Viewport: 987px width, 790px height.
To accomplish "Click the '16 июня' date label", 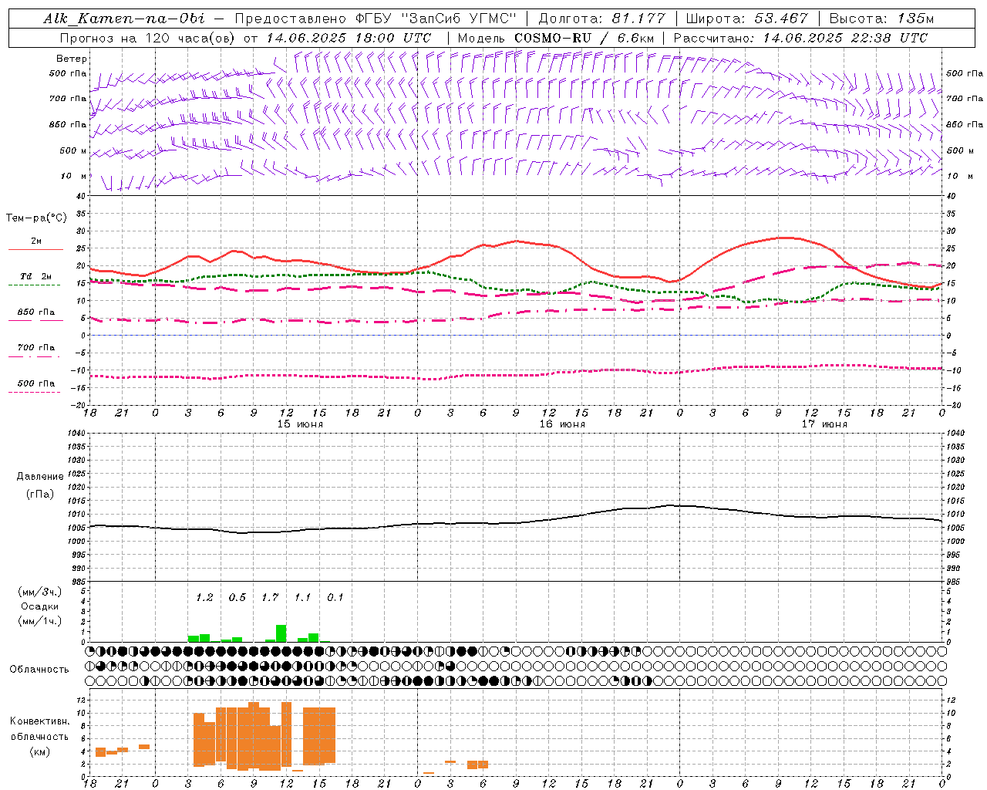I will tap(562, 424).
